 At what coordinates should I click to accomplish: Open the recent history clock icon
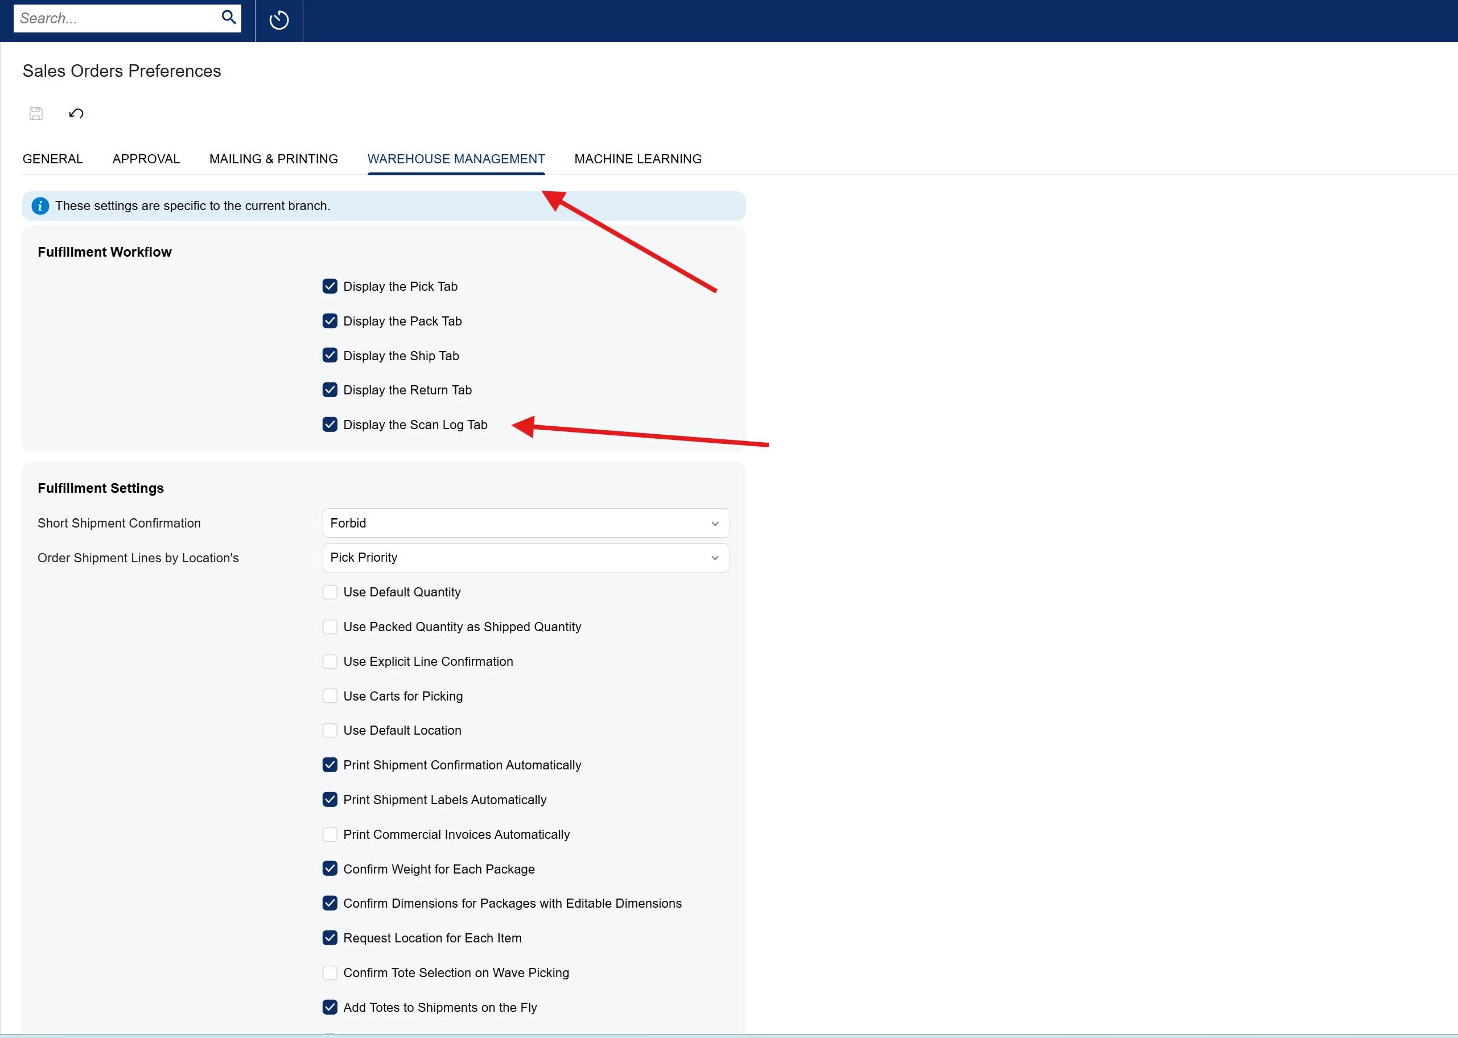coord(279,20)
